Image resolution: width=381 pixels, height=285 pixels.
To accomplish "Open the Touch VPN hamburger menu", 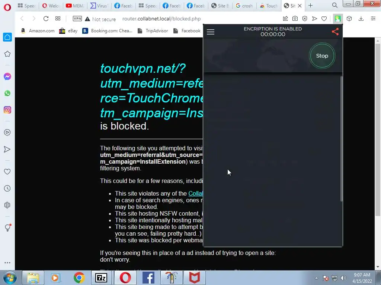I will pos(211,32).
